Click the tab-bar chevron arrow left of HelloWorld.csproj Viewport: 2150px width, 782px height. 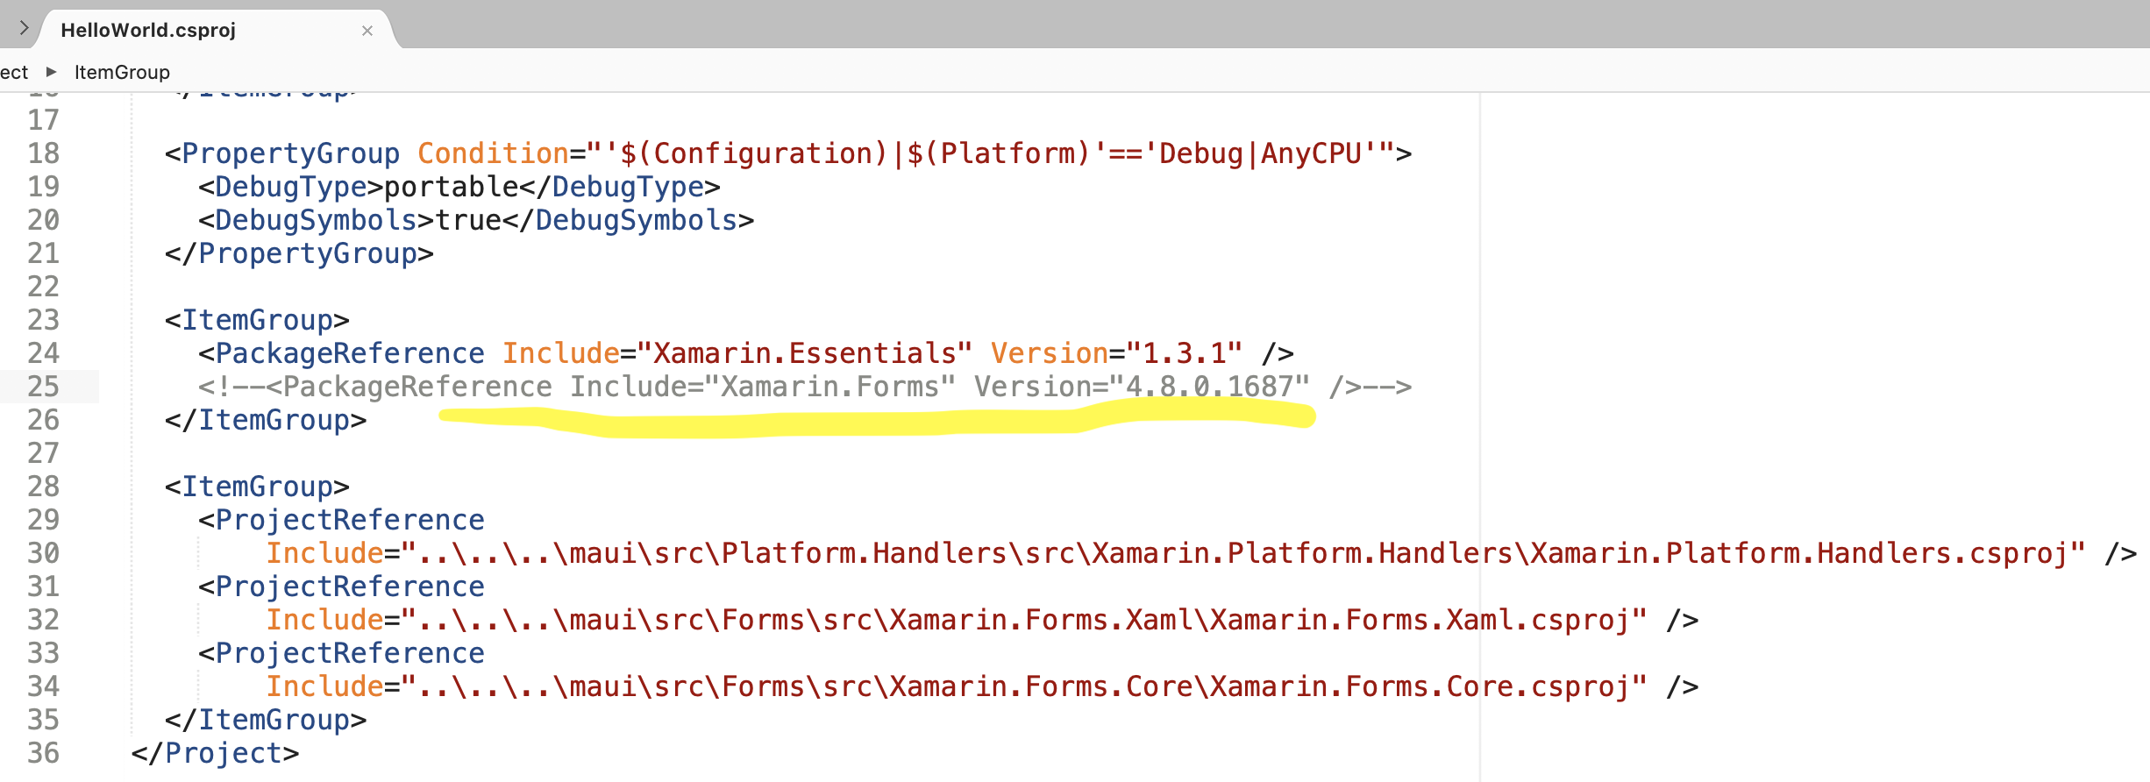(24, 28)
